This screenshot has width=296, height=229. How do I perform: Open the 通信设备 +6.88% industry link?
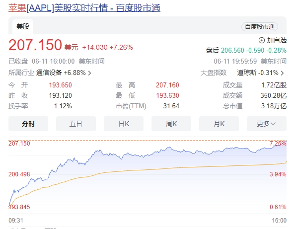pyautogui.click(x=61, y=73)
